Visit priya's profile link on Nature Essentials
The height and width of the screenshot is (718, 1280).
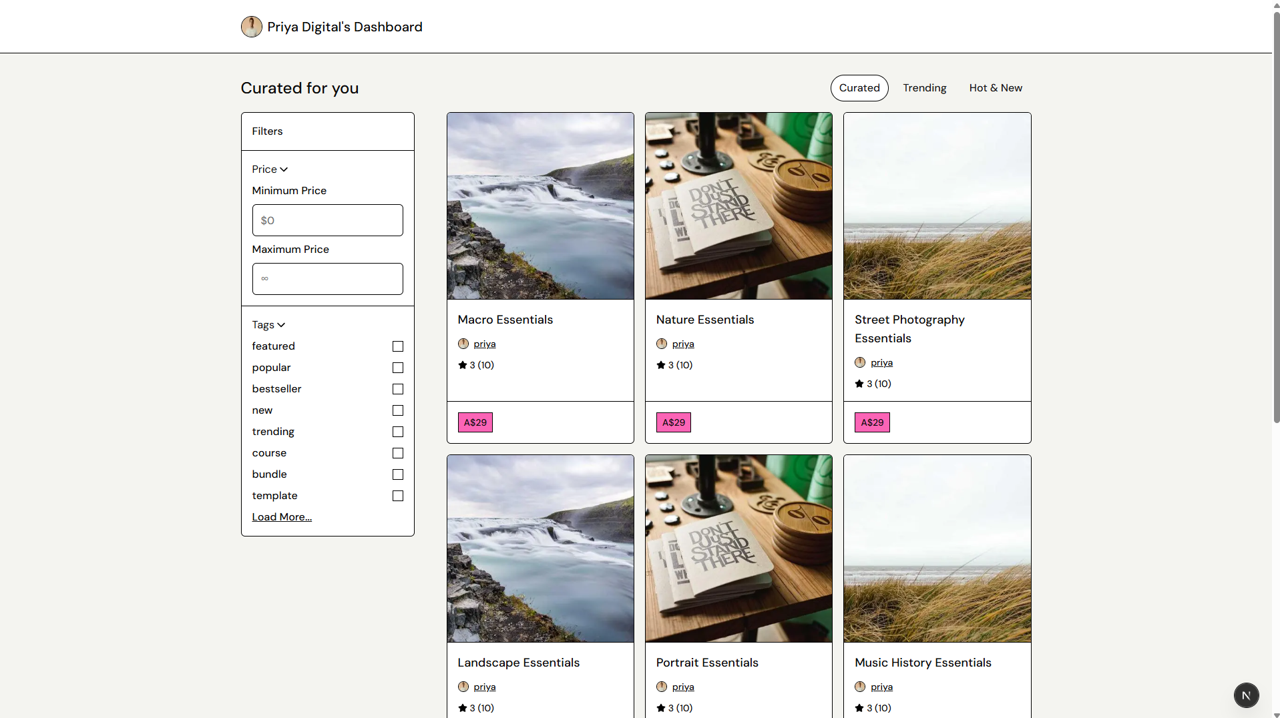(683, 344)
